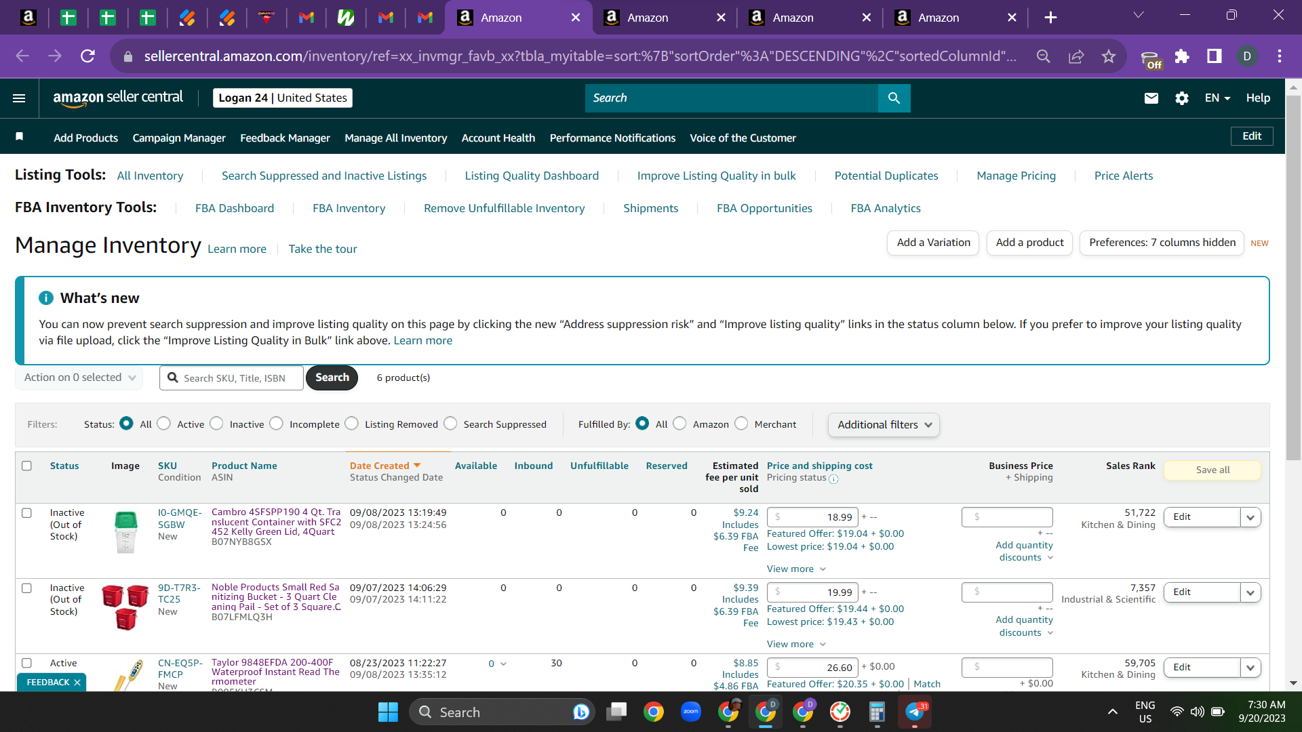
Task: Open the settings gear icon
Action: tap(1182, 98)
